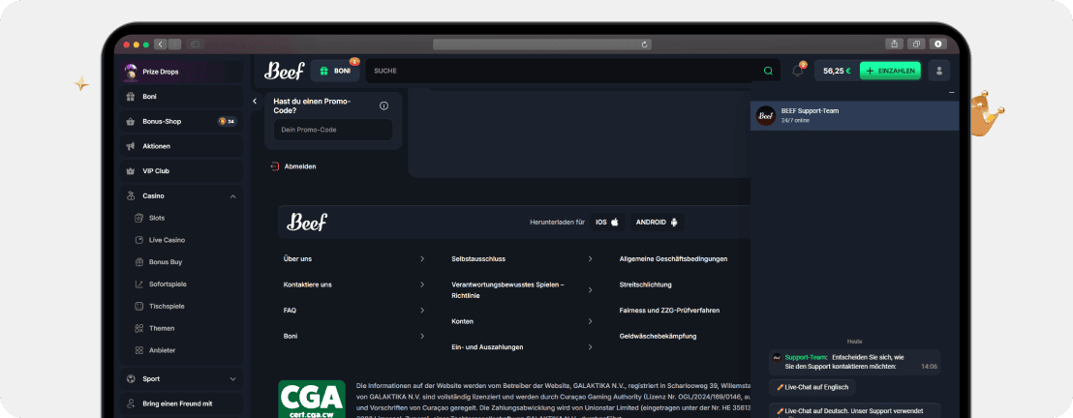This screenshot has width=1073, height=418.
Task: Click the browser share icon
Action: [895, 44]
